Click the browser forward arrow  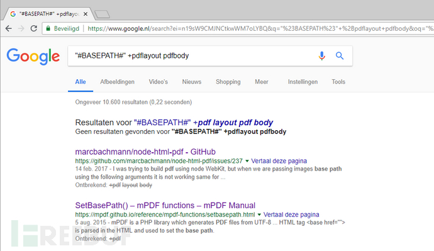[x=21, y=28]
